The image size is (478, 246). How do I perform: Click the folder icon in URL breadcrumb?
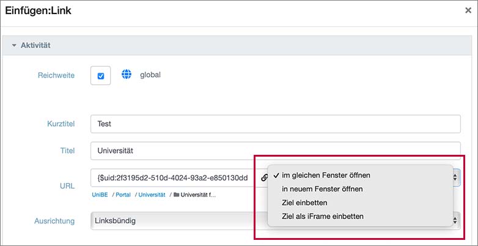(x=176, y=195)
